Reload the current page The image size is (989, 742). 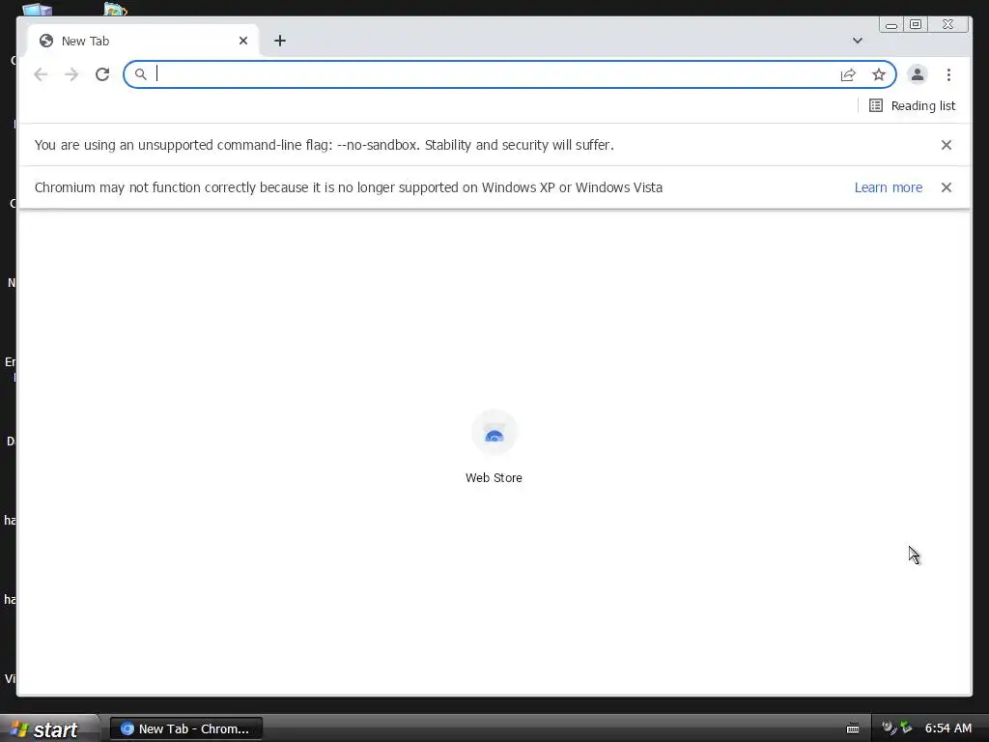click(x=102, y=74)
